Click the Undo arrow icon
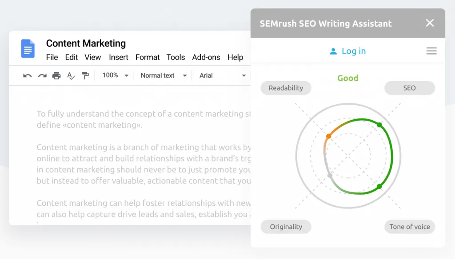455x259 pixels. 27,76
